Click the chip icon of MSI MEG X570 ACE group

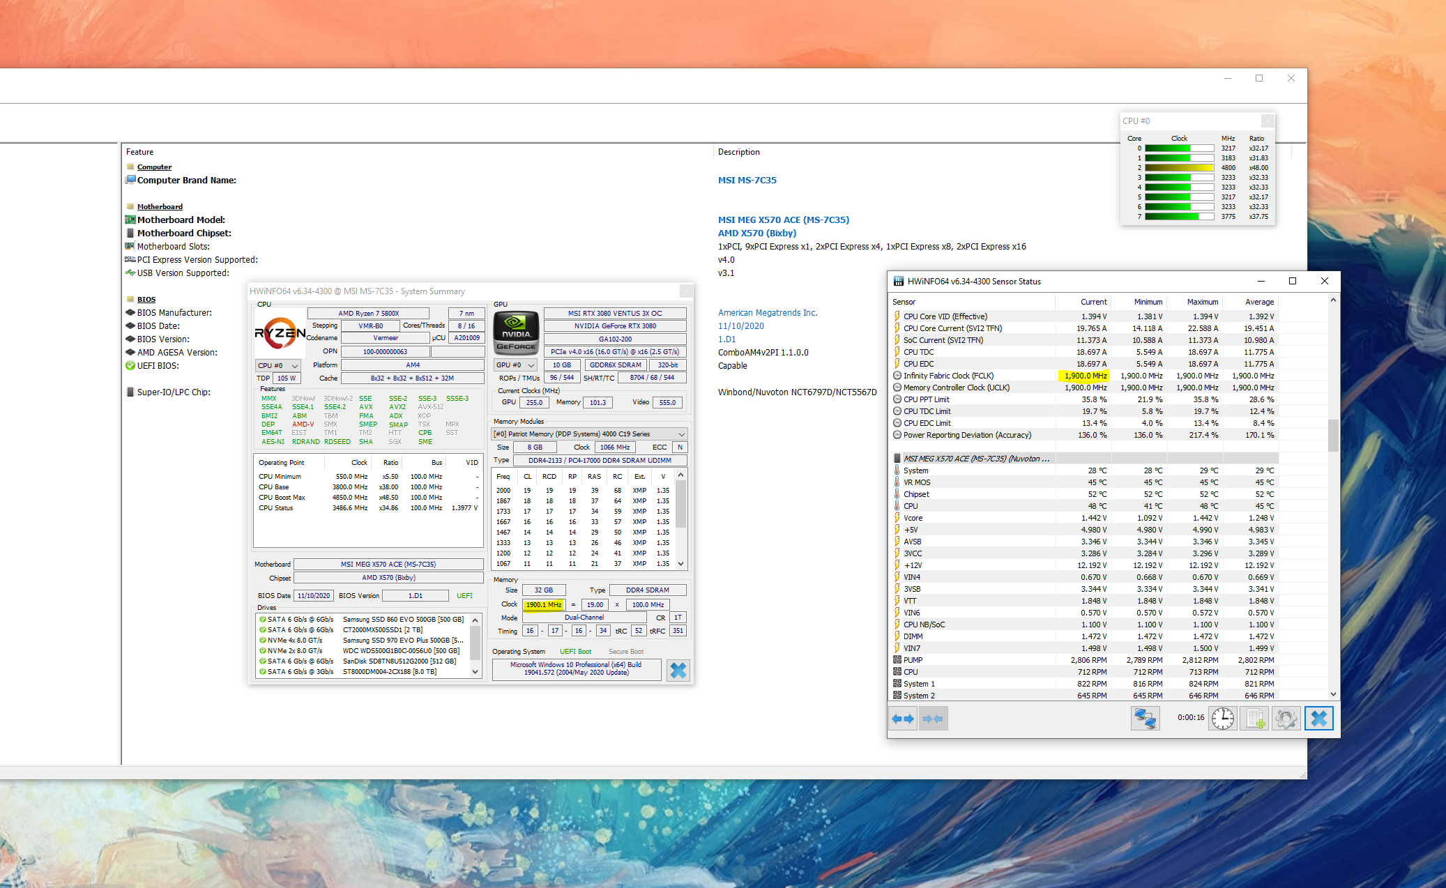[x=897, y=459]
